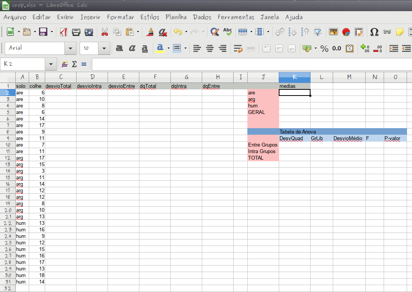
Task: Select row 12 header
Action: pos(8,158)
